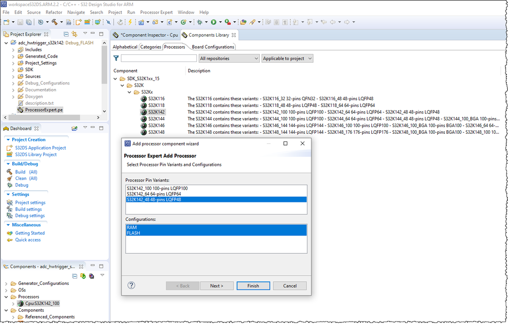Open the Applicable to project dropdown
The image size is (508, 324).
(x=287, y=58)
